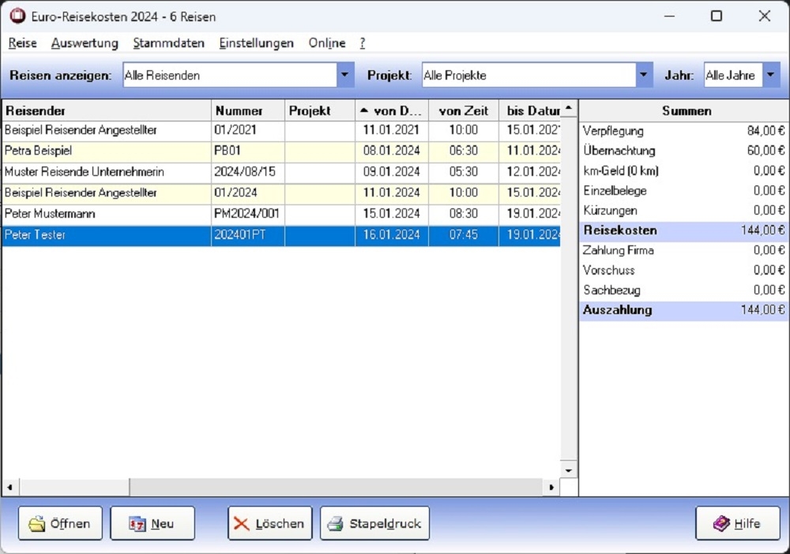This screenshot has width=790, height=554.
Task: Click the Reisekosten total row
Action: [x=683, y=230]
